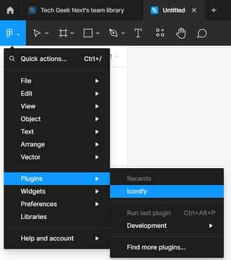Expand the Edit submenu arrow
This screenshot has width=231, height=260.
(97, 94)
